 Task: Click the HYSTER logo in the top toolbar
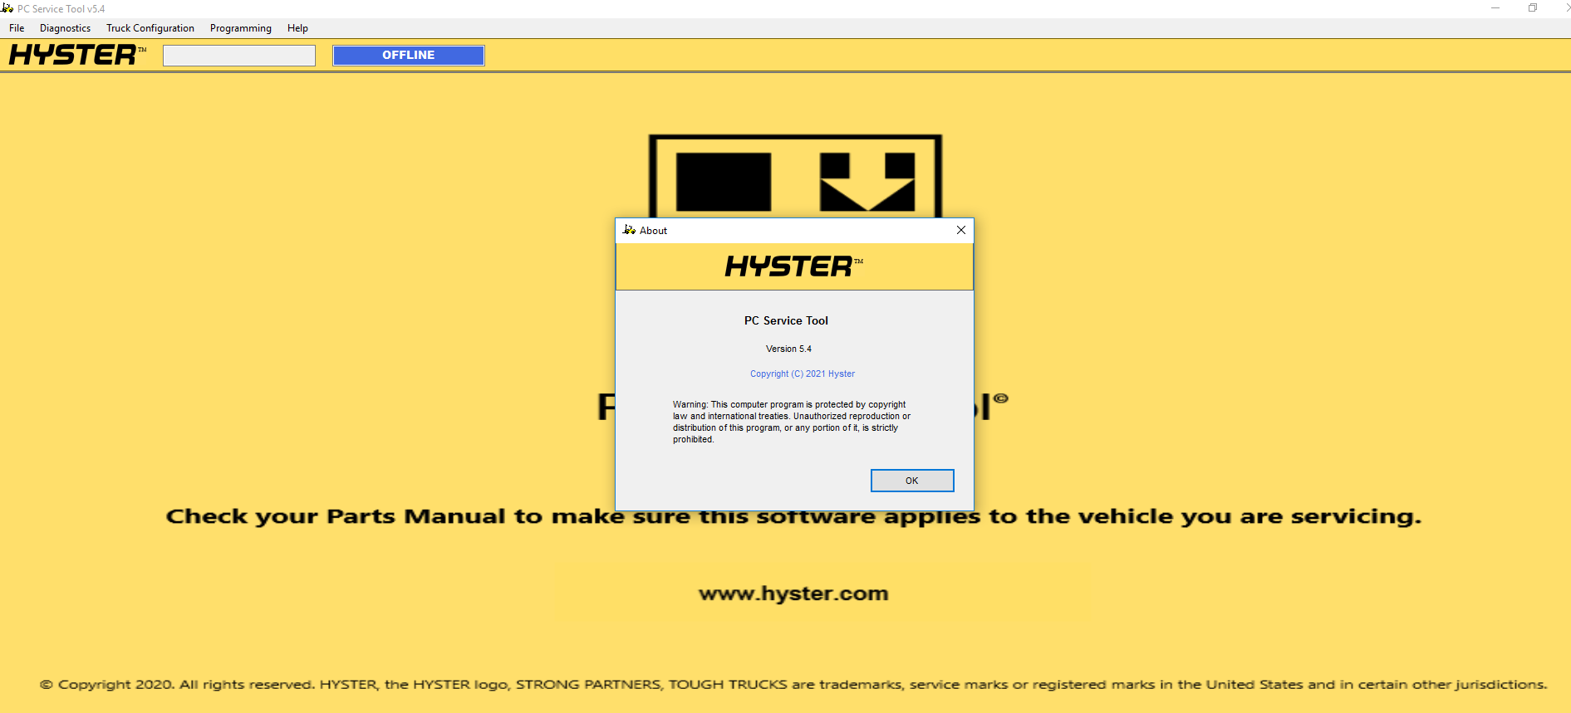pyautogui.click(x=76, y=56)
